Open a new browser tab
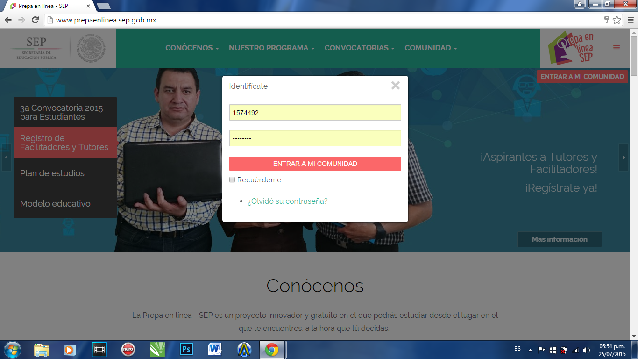The image size is (638, 359). coord(104,6)
